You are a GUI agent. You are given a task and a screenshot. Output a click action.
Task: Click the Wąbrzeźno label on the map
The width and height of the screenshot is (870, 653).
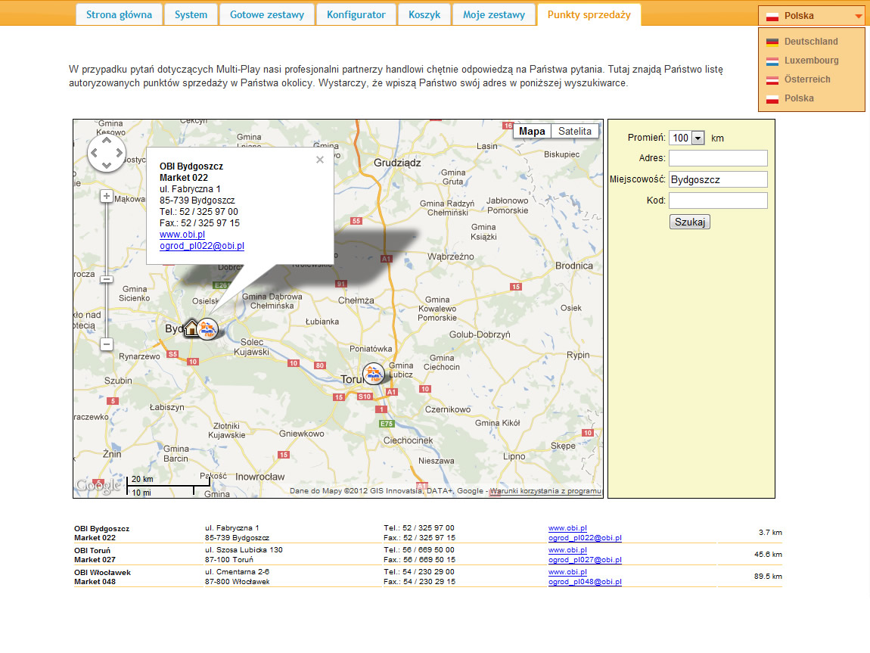[x=451, y=257]
